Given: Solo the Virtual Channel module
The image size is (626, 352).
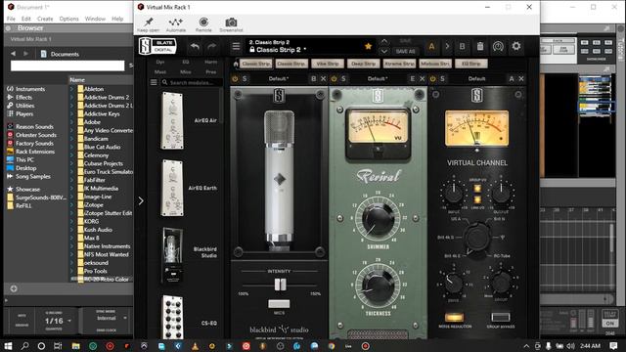Looking at the screenshot, I should pos(442,79).
